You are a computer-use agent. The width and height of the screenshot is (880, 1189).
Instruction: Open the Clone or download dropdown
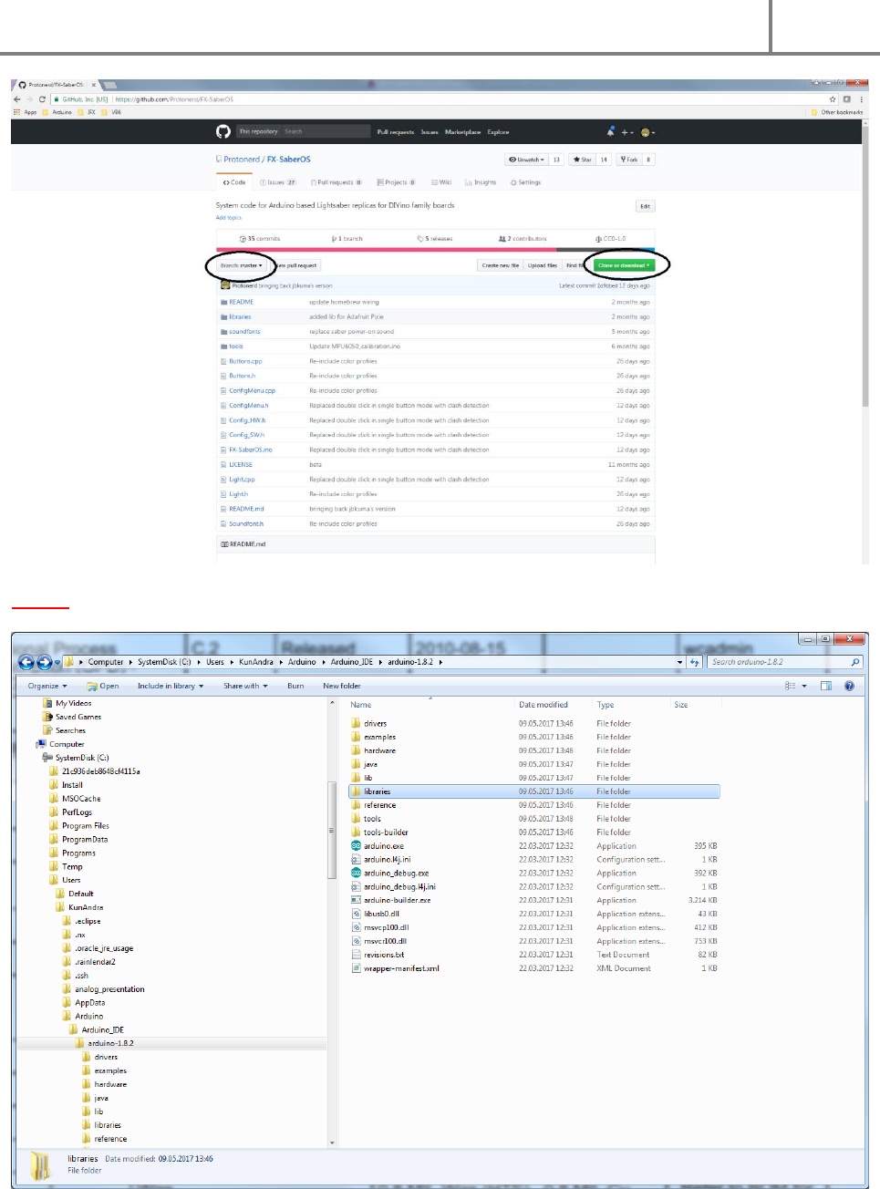[624, 265]
